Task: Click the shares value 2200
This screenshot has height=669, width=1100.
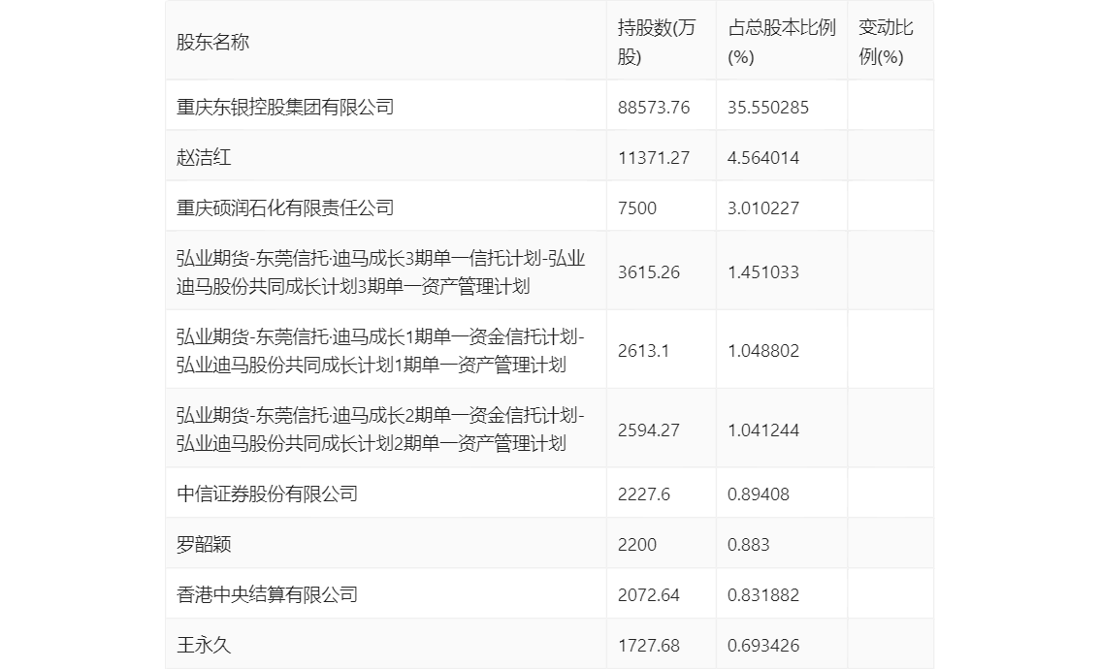Action: 637,545
